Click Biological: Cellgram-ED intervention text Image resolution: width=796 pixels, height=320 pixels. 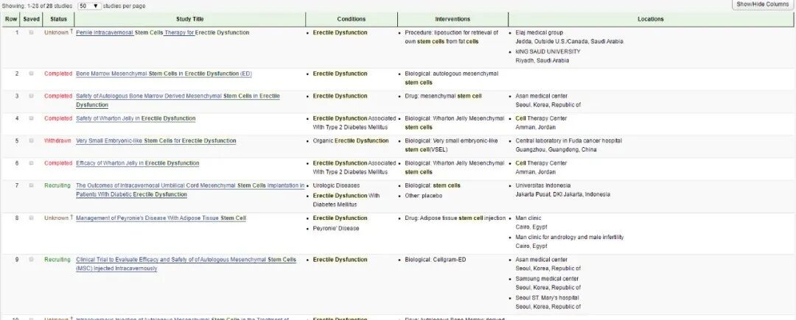435,260
